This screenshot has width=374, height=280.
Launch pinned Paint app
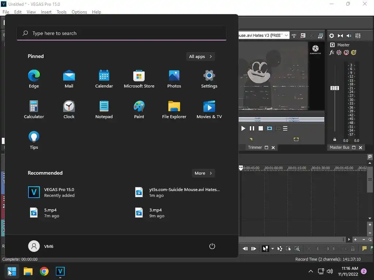point(139,110)
